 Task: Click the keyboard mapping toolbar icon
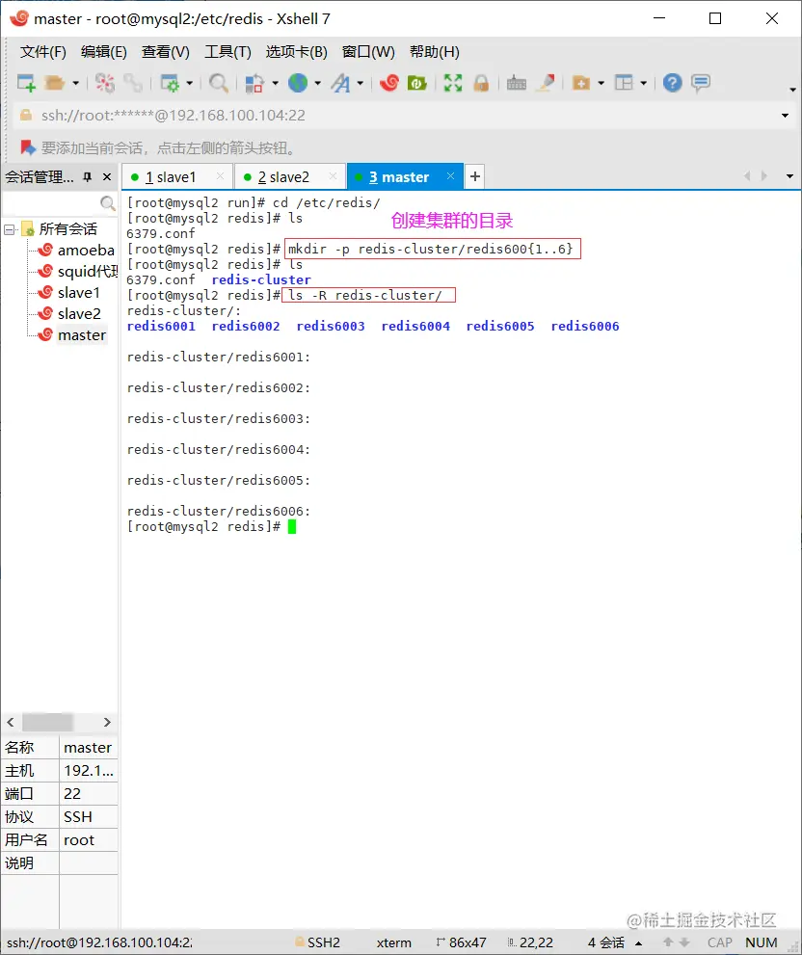[x=517, y=83]
